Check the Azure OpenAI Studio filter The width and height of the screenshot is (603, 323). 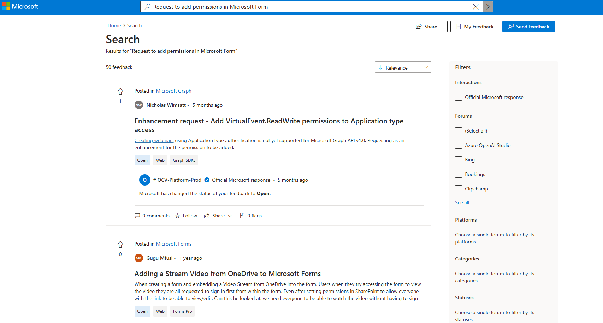tap(459, 145)
